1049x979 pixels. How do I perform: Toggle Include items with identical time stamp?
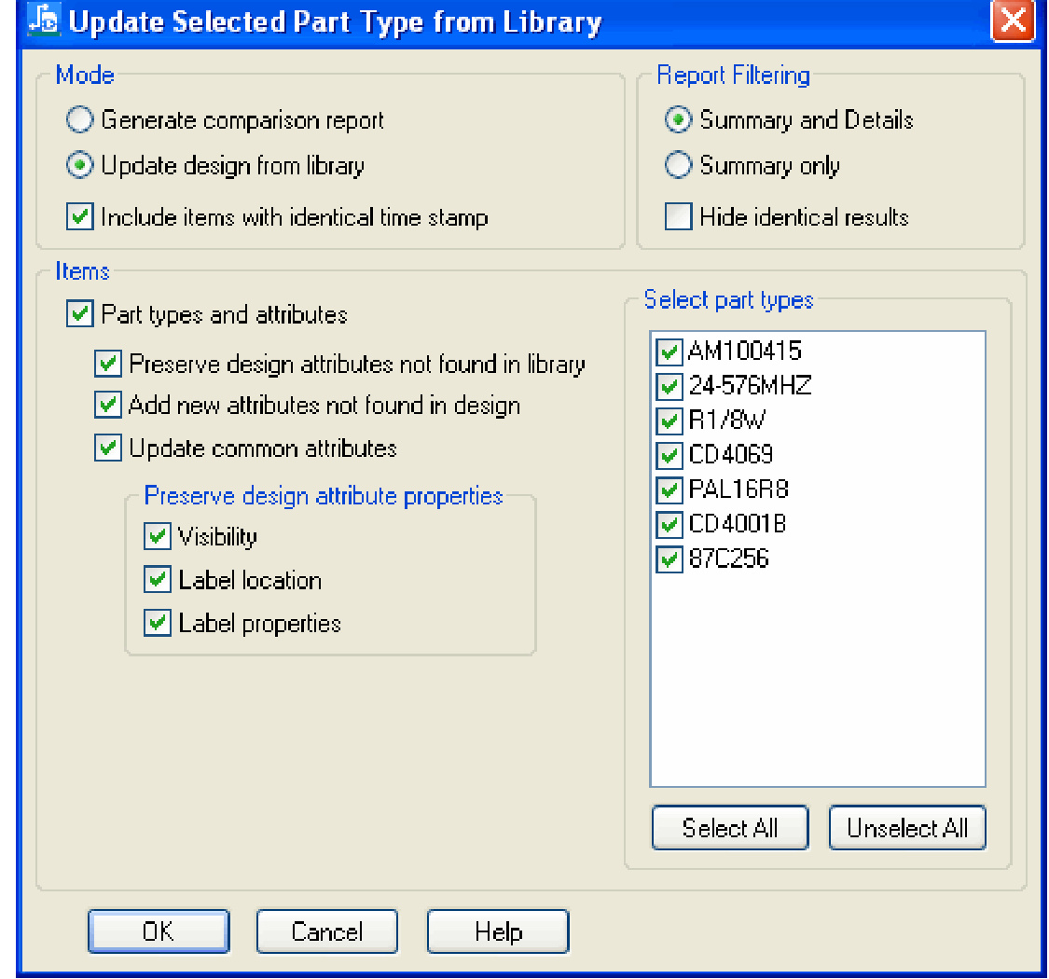[81, 217]
